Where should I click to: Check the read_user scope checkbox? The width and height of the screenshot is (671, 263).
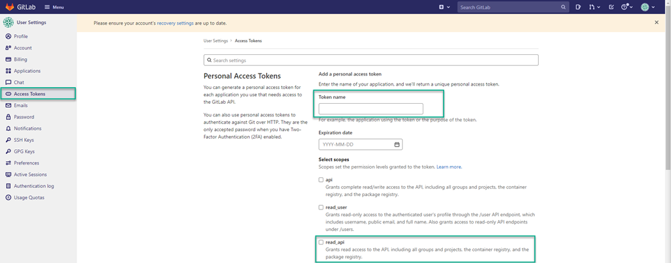[x=321, y=207]
